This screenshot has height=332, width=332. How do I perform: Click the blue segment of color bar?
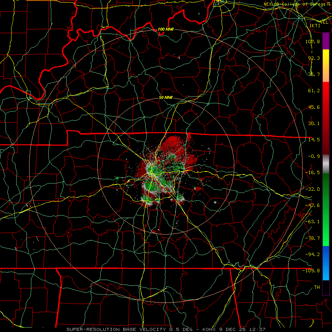click(x=326, y=263)
